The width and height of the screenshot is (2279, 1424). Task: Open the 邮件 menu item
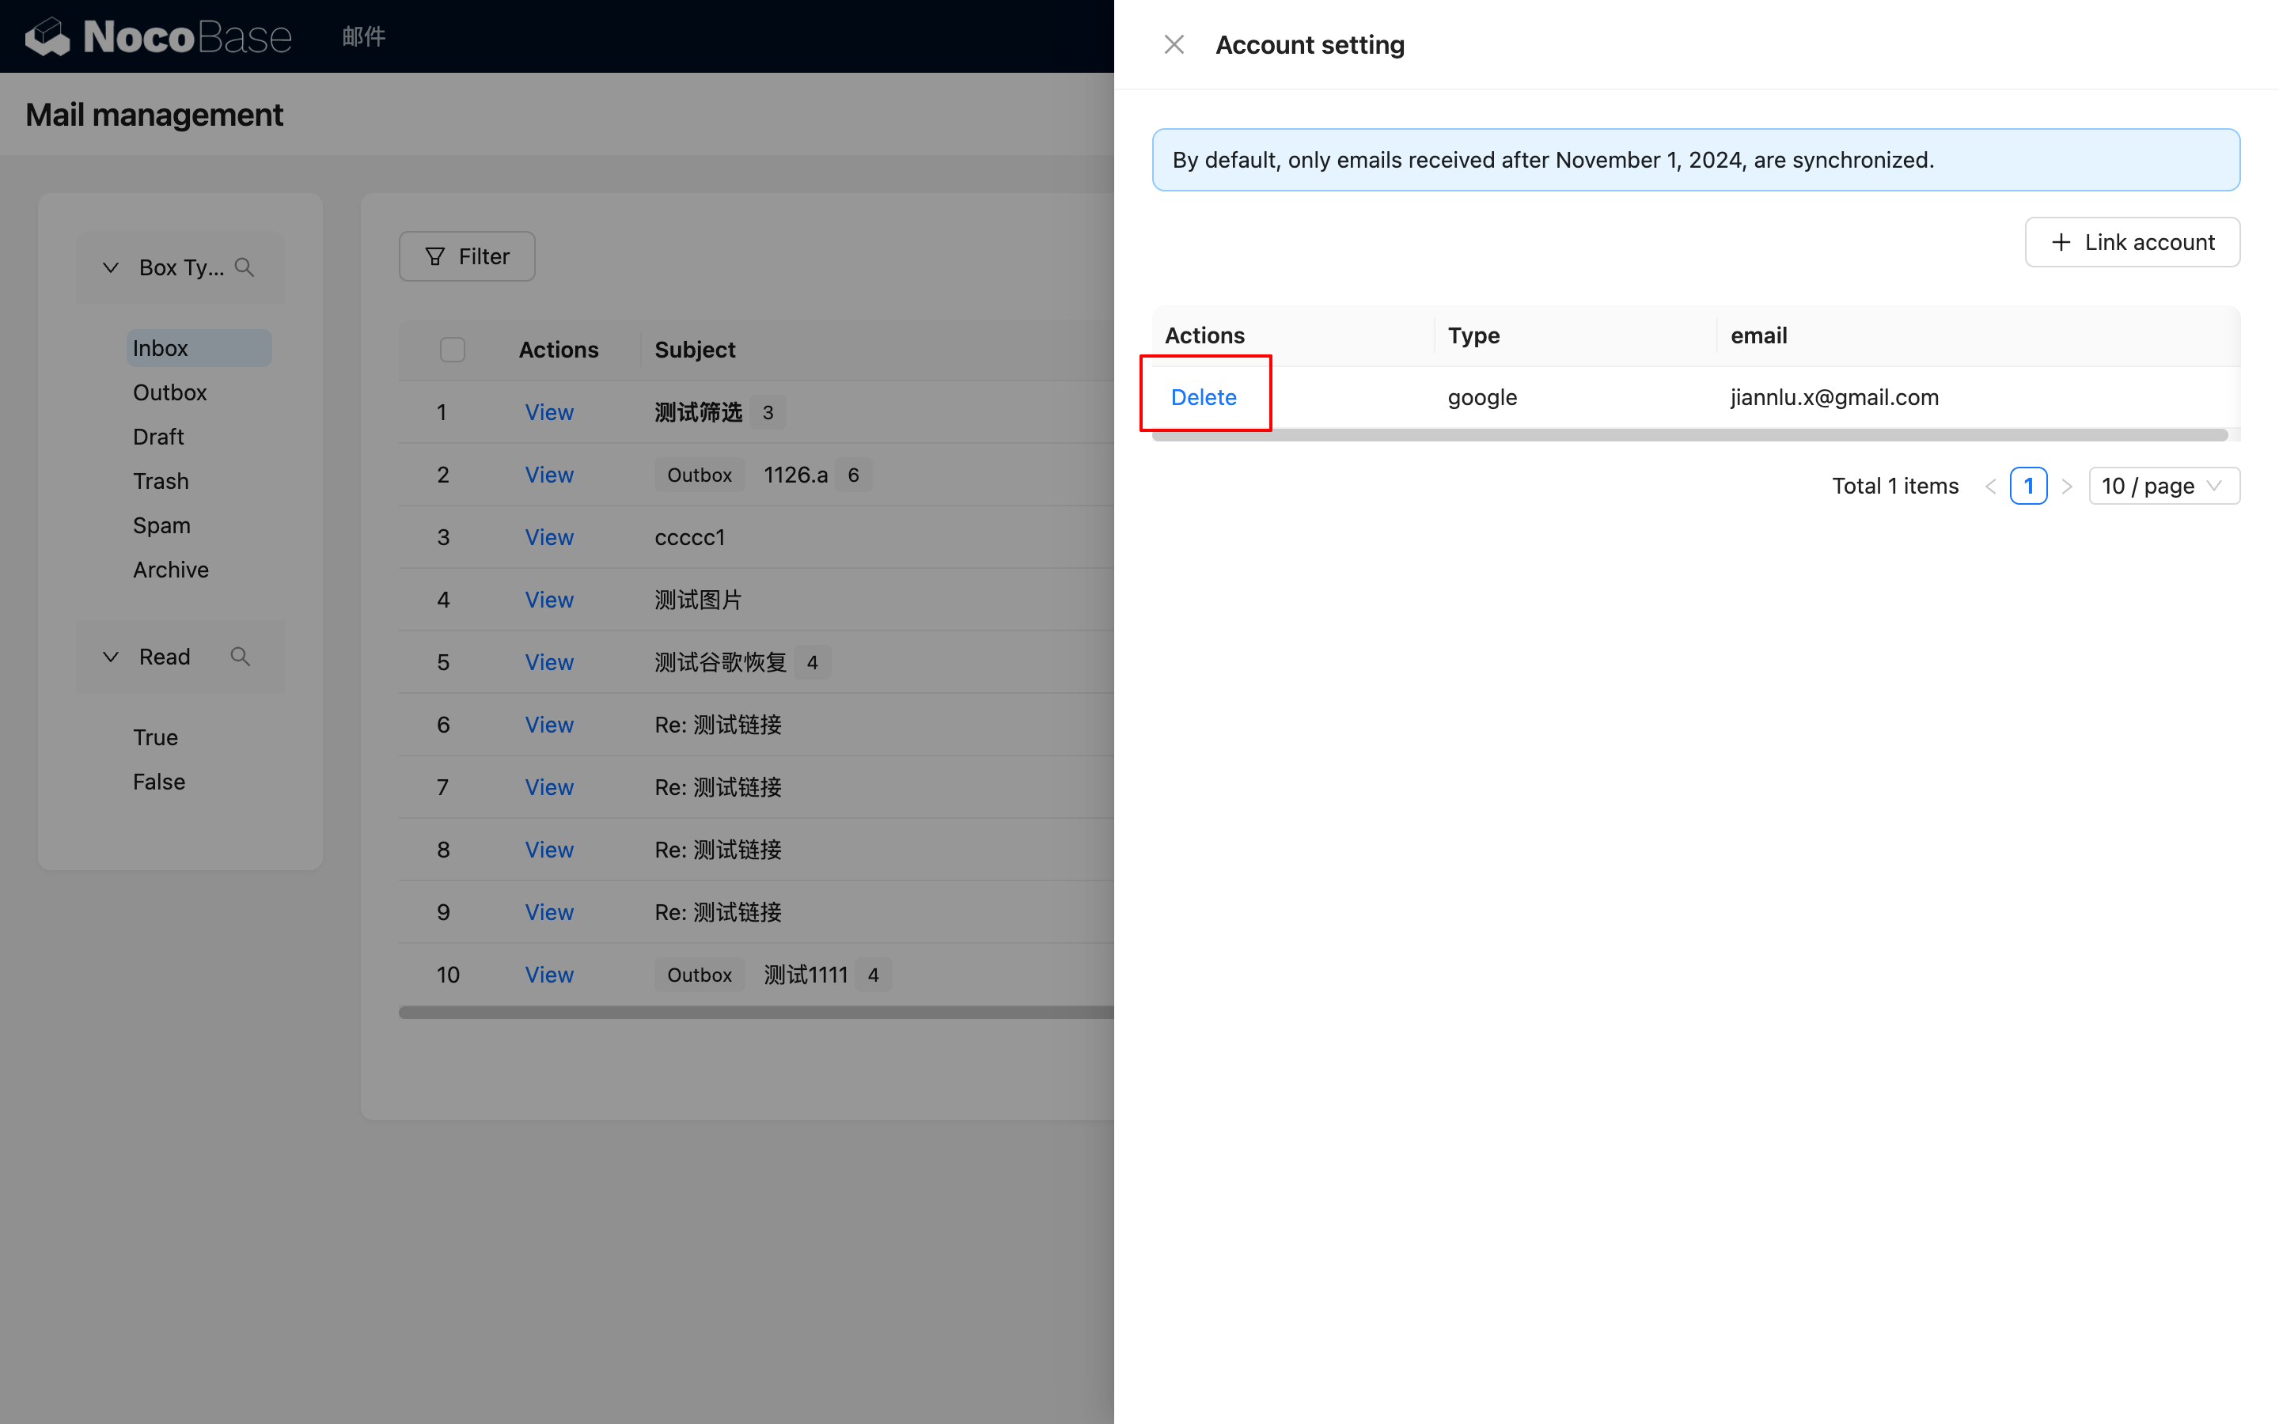click(363, 36)
